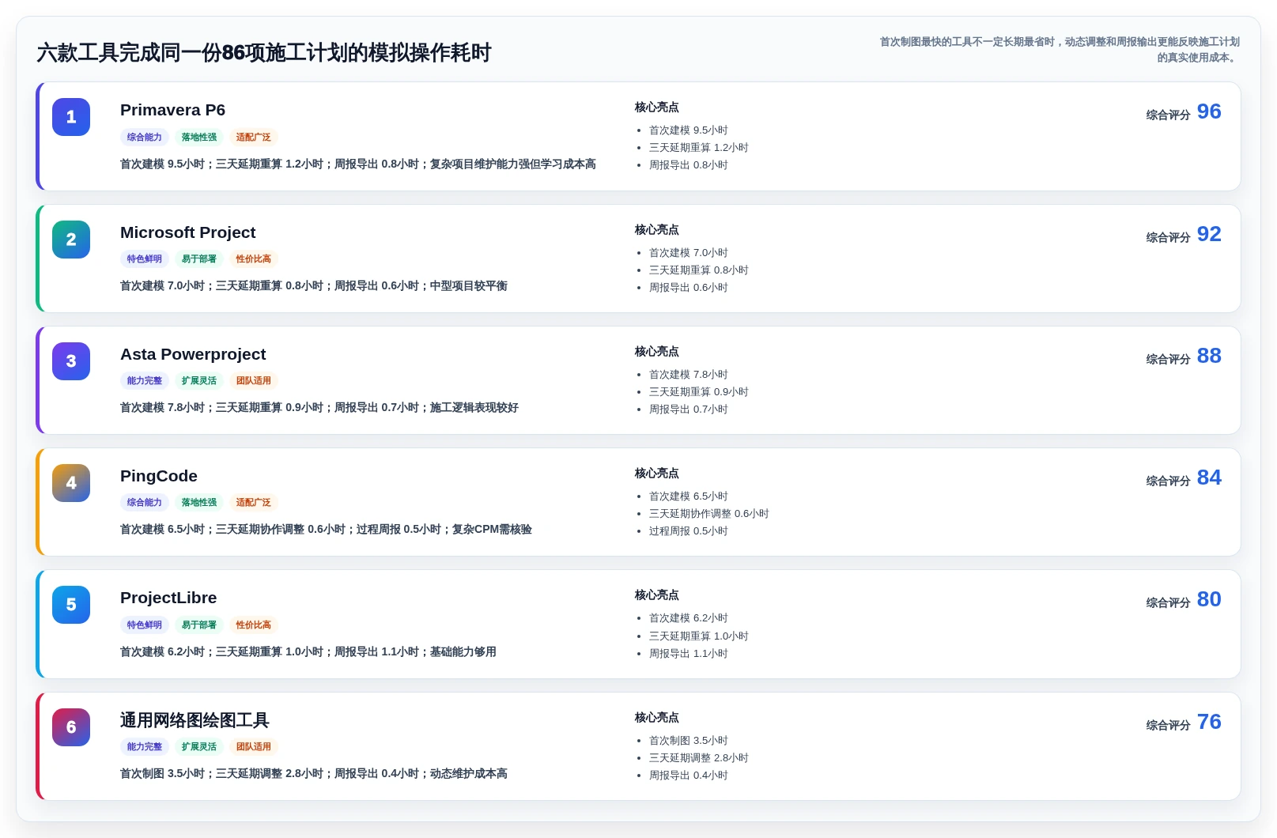Click the rank 2 badge for Microsoft Project
1277x838 pixels.
(71, 240)
